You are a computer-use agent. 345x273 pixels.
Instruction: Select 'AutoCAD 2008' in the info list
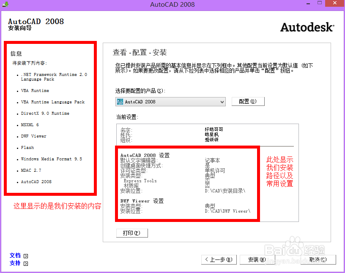[36, 181]
